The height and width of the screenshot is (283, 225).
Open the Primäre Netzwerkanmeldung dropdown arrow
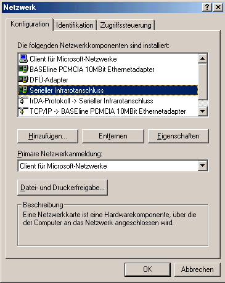tap(203, 165)
